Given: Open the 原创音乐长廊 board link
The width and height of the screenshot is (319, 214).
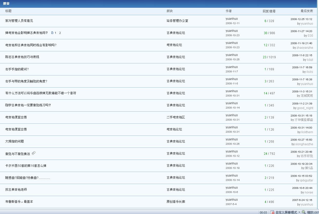Looking at the screenshot, I should [176, 202].
